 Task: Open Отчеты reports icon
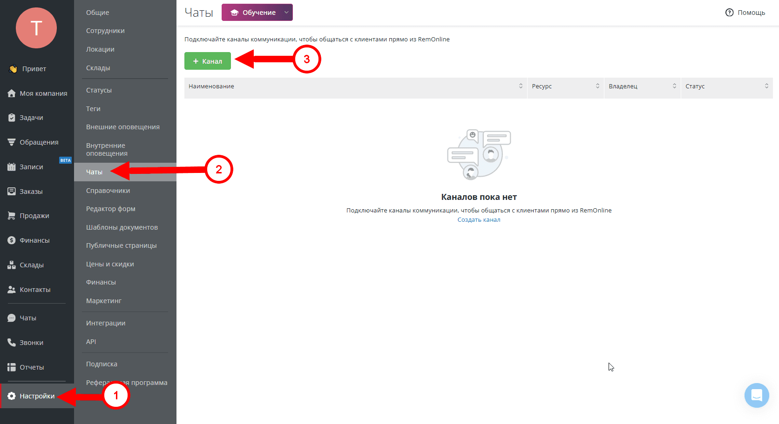tap(12, 367)
